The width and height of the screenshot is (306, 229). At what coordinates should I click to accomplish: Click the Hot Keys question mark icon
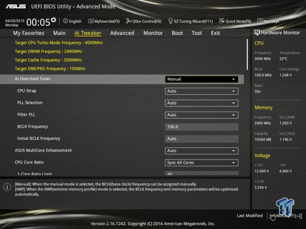pyautogui.click(x=260, y=21)
